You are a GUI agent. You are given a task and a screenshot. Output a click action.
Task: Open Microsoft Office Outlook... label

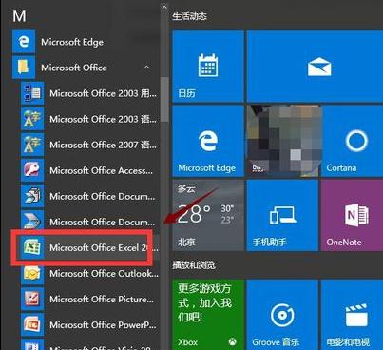click(104, 273)
